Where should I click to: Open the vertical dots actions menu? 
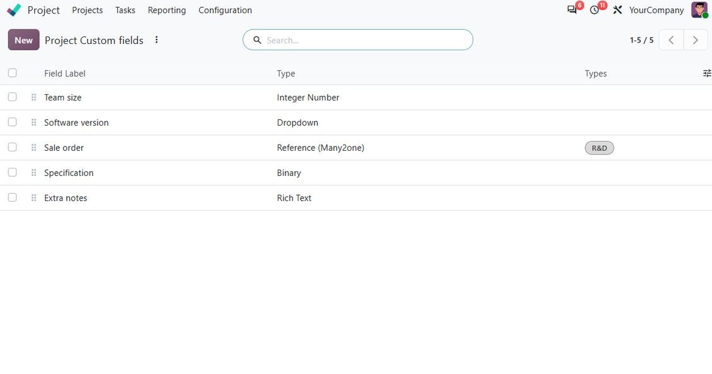pos(156,40)
